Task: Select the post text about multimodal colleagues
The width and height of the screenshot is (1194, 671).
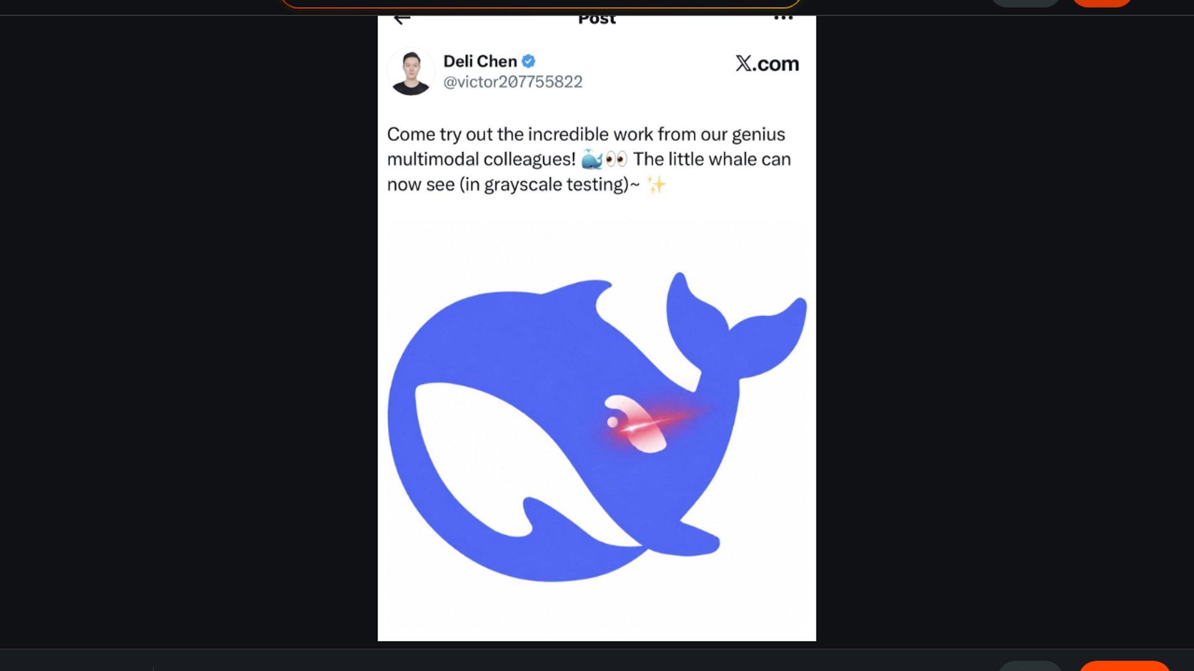Action: tap(589, 159)
